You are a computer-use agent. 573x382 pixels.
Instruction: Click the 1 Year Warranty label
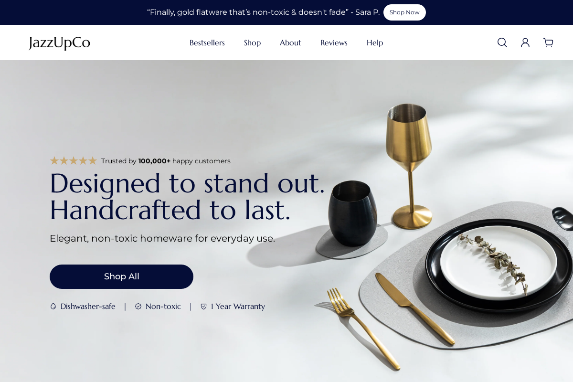pyautogui.click(x=238, y=307)
